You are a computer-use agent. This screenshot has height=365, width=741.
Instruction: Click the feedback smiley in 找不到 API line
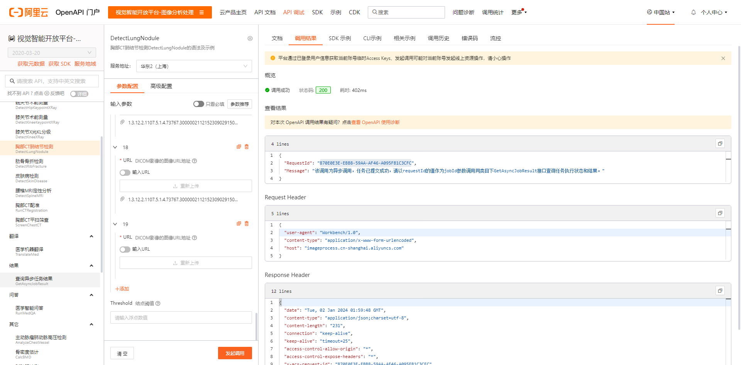(47, 93)
